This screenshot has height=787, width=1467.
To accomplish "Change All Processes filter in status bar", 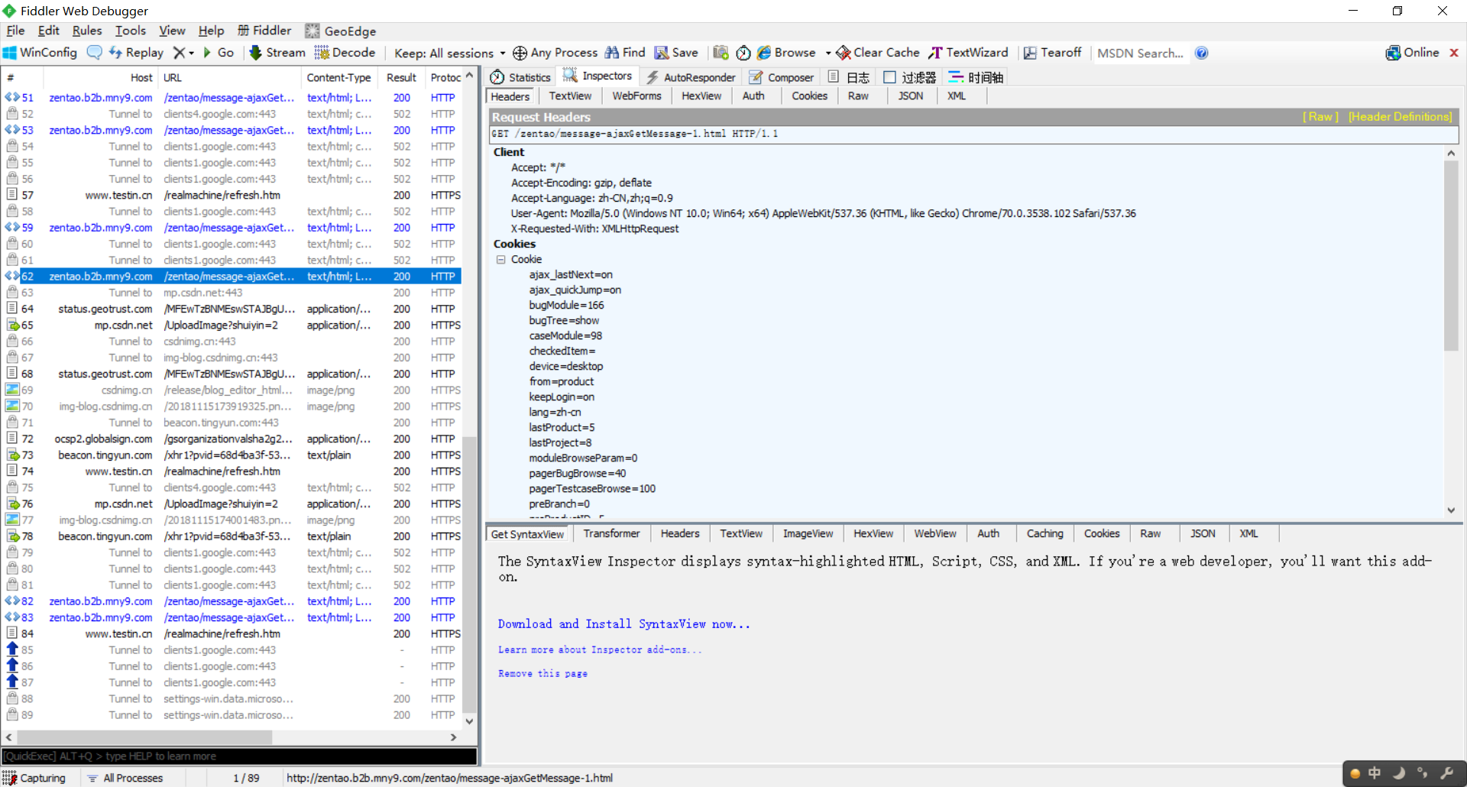I will [x=125, y=778].
